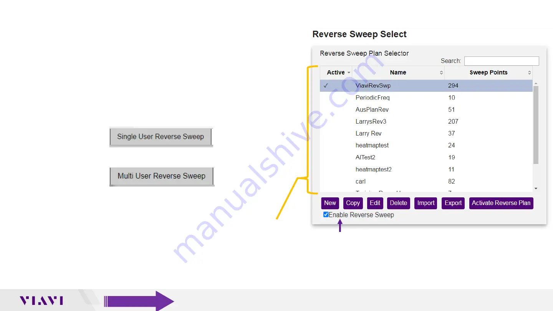Click the Single User Reverse Sweep button
Viewport: 553px width, 311px height.
point(161,137)
